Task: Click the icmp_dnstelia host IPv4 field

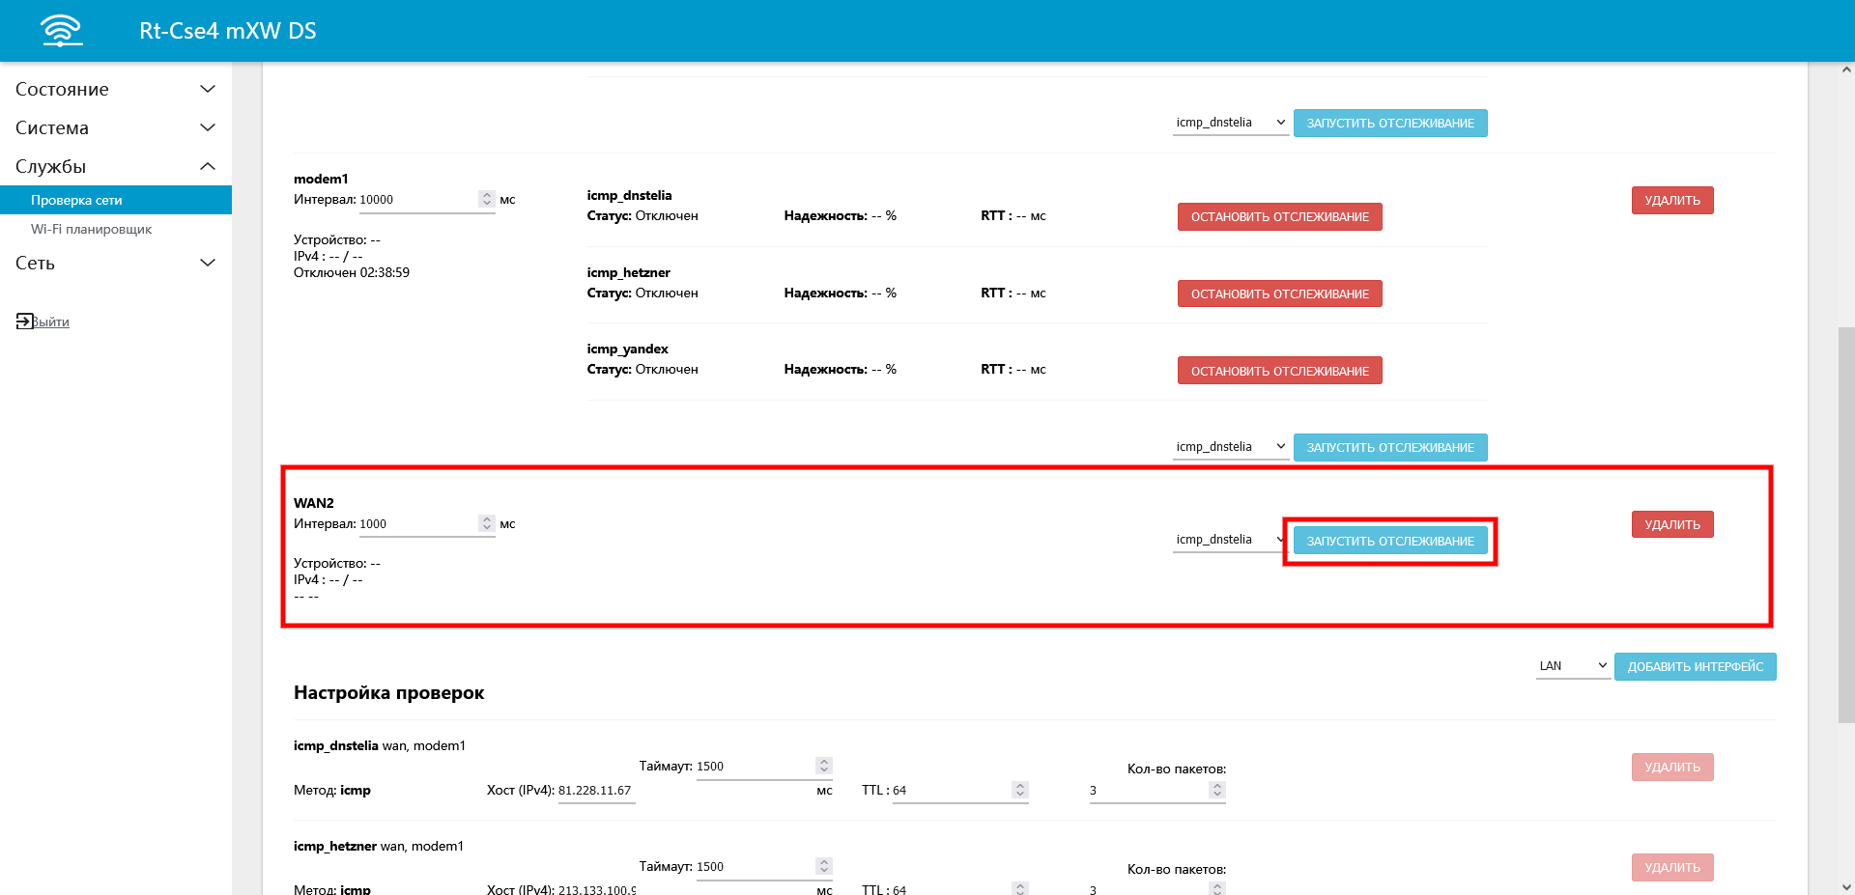Action: 595,791
